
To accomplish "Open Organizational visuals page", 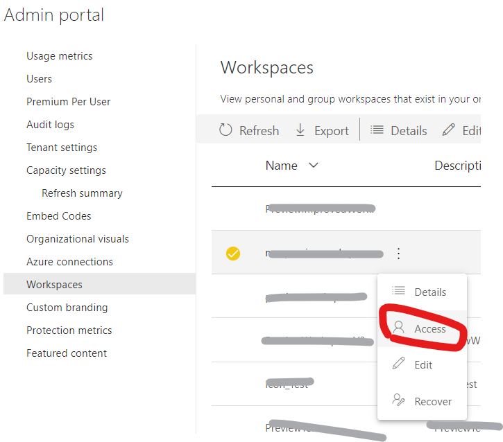I will (78, 239).
